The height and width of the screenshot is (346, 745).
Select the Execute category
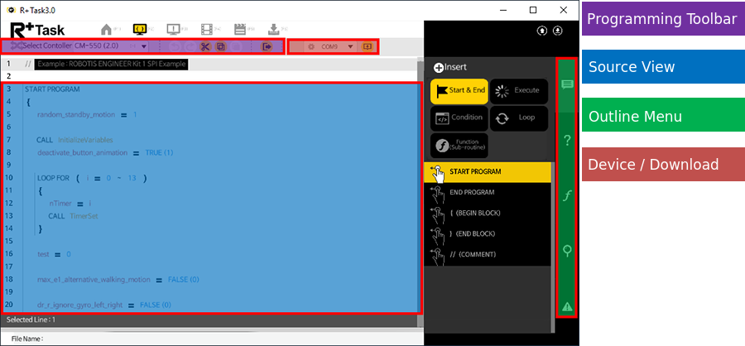click(x=519, y=91)
